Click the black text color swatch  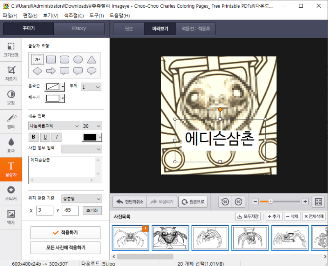90,137
